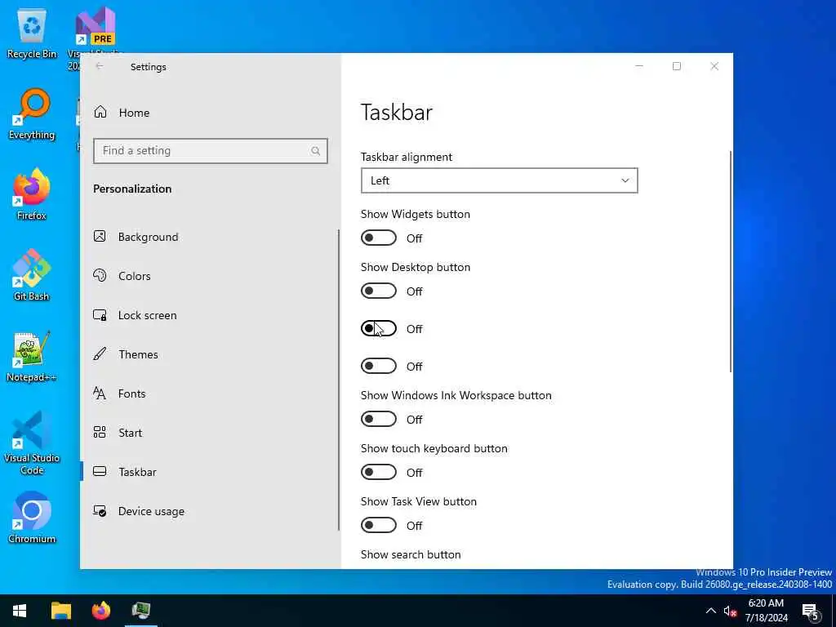This screenshot has height=627, width=836.
Task: Toggle Show Widgets button switch
Action: pos(379,238)
